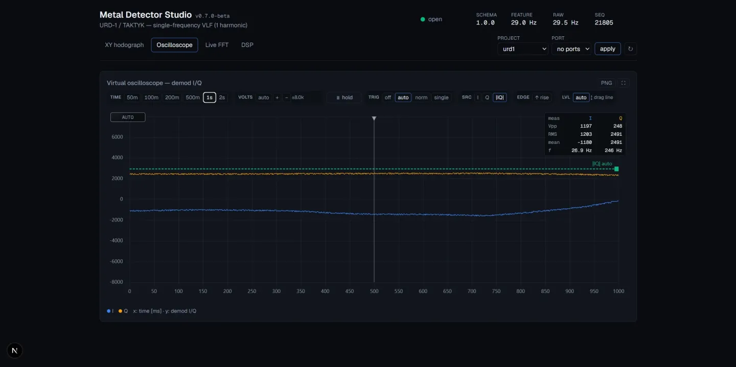
Task: Click the trigger position triangle marker
Action: pos(374,118)
